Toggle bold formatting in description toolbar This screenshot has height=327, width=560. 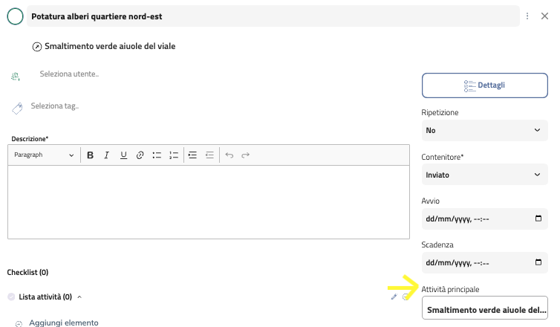tap(90, 155)
